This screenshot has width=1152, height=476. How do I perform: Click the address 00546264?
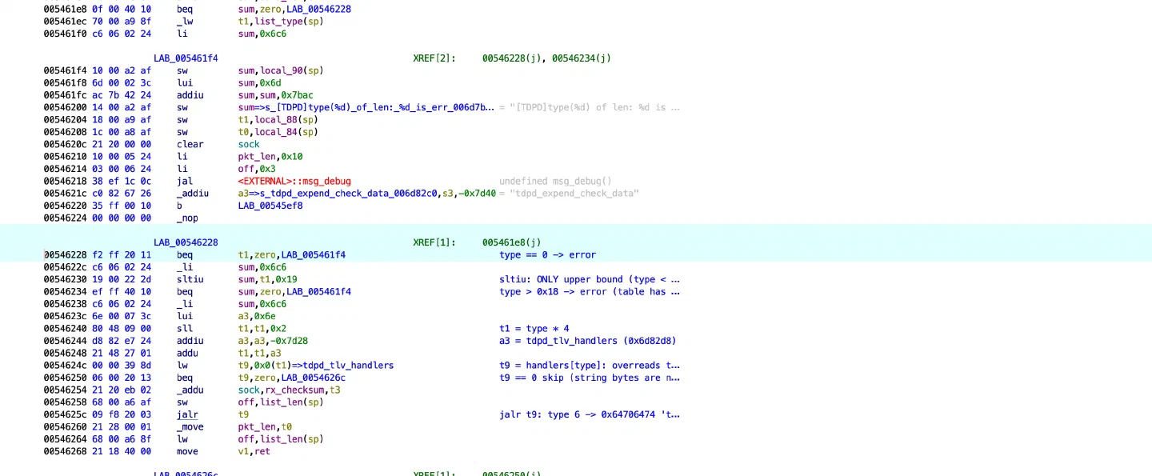66,439
